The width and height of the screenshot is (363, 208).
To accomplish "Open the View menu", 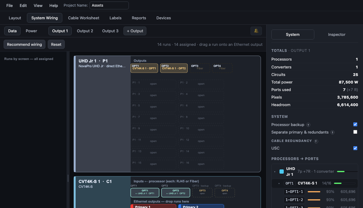I will pos(38,5).
